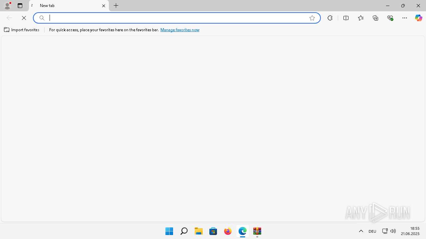The height and width of the screenshot is (239, 426).
Task: Open the Collections icon
Action: coord(375,18)
